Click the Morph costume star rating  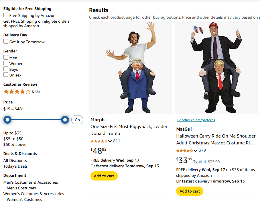click(x=99, y=141)
